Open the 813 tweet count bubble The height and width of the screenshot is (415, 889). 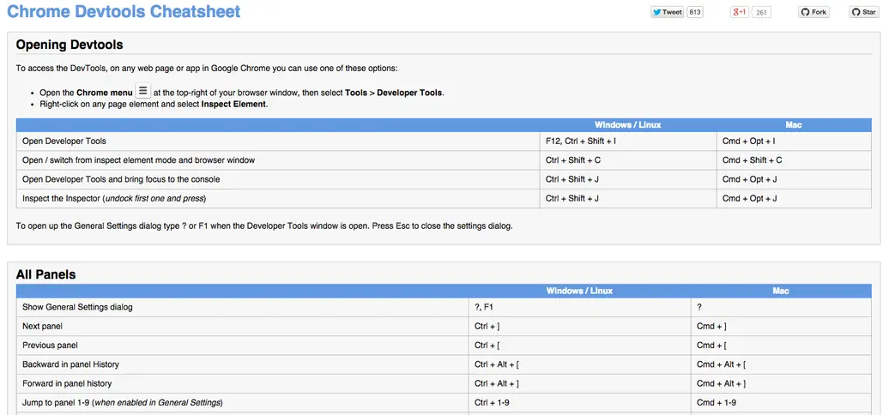click(x=695, y=12)
